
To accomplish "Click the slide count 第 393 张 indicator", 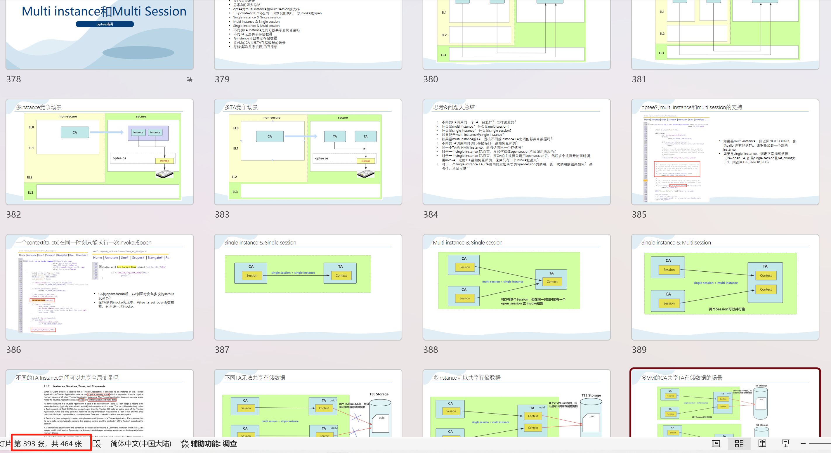I will tap(48, 444).
